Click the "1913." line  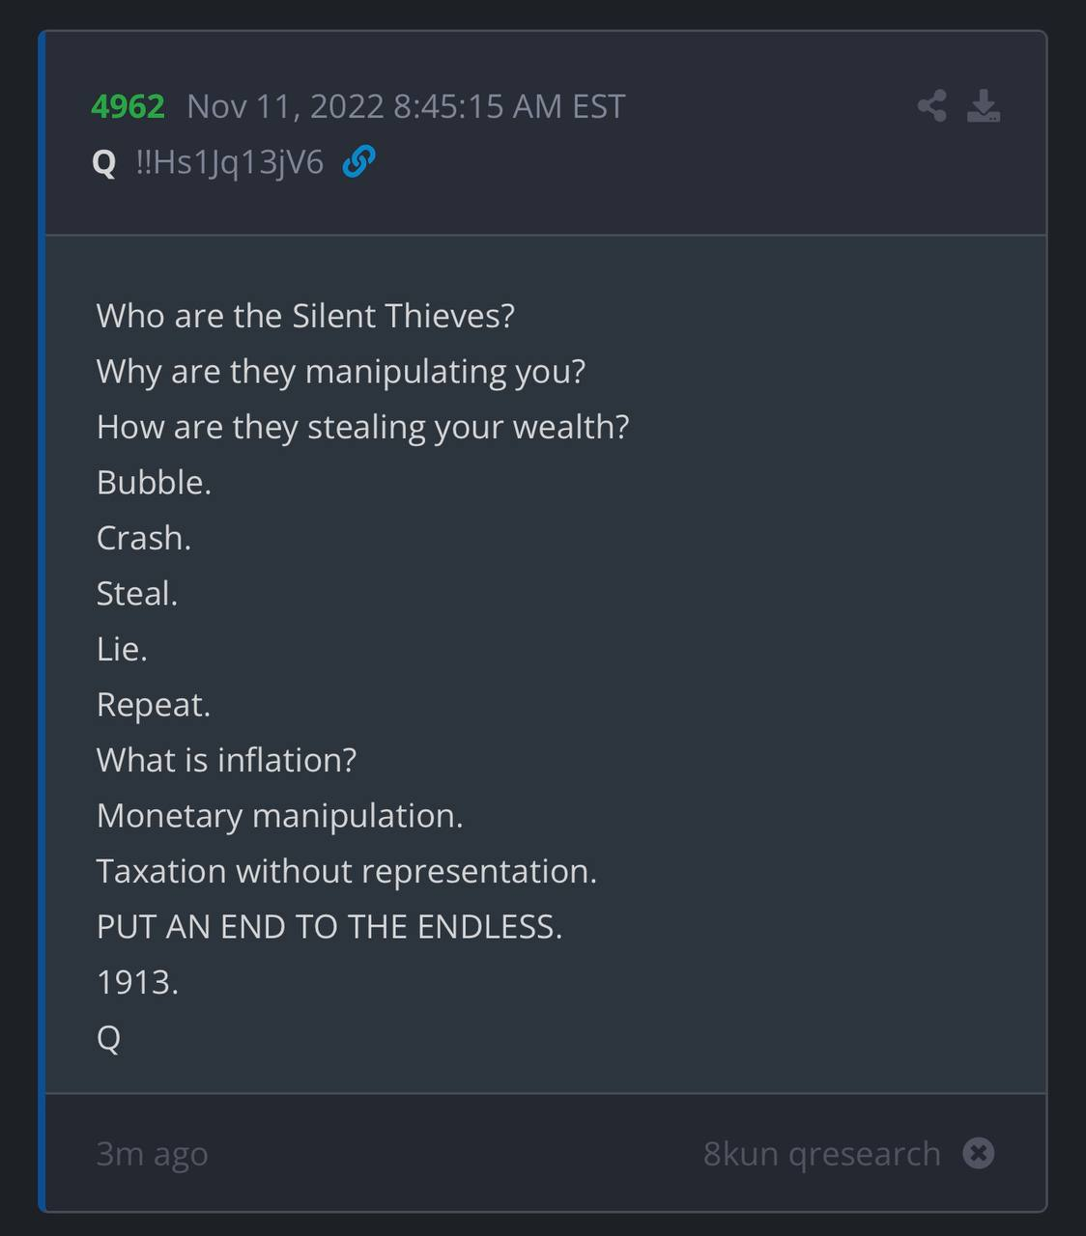tap(137, 982)
